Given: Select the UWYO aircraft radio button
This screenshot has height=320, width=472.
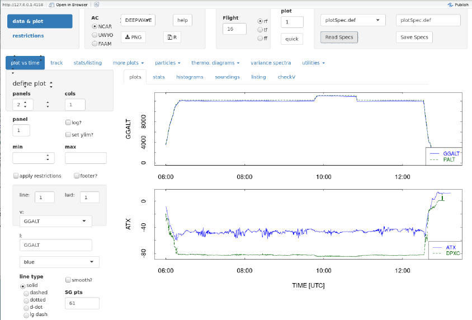Looking at the screenshot, I should click(x=94, y=35).
